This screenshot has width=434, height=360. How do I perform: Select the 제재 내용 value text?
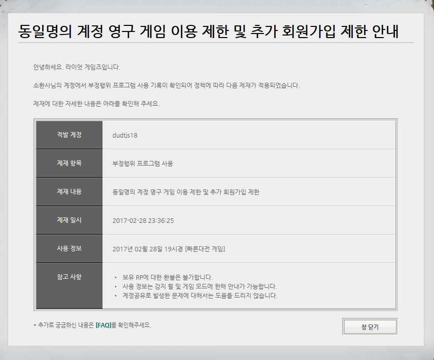[186, 192]
